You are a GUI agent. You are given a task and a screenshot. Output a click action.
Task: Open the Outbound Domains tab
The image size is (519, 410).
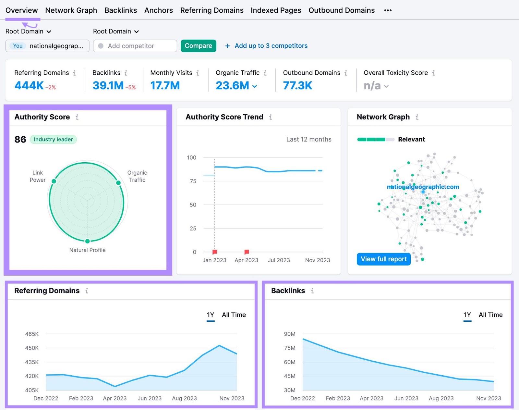click(342, 10)
